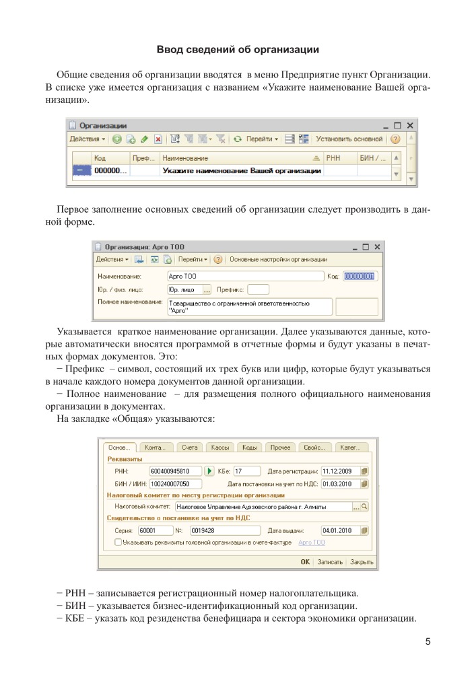Click Основные настройки организации button
The width and height of the screenshot is (476, 673).
pyautogui.click(x=278, y=260)
